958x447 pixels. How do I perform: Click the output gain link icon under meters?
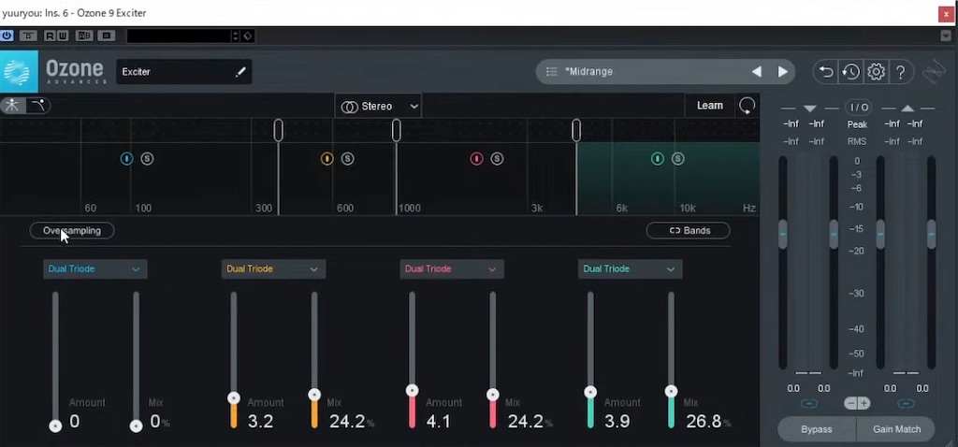[906, 404]
